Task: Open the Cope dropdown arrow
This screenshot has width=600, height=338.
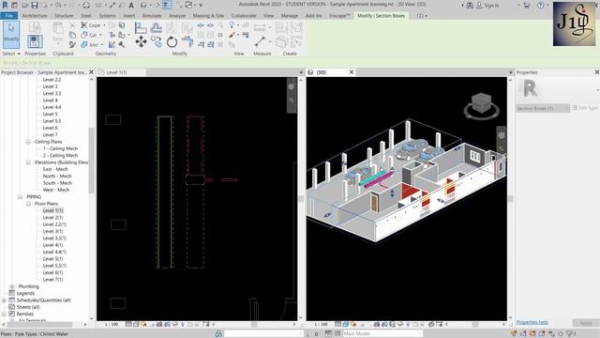Action: coord(104,25)
